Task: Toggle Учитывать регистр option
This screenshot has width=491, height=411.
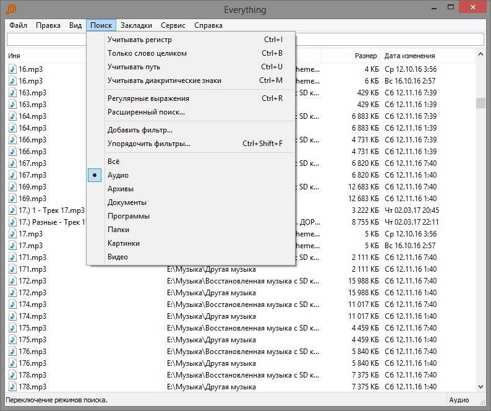Action: coord(190,40)
